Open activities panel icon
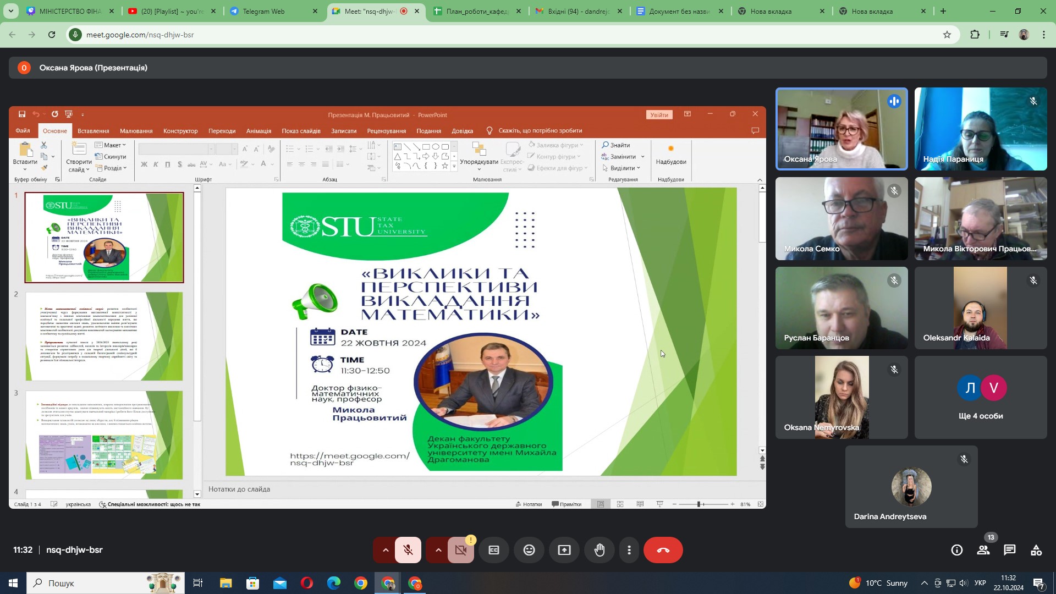Screen dimensions: 1056x594 click(1036, 550)
